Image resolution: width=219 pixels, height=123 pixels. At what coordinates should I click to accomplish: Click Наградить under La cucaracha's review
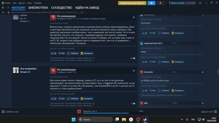point(87,99)
